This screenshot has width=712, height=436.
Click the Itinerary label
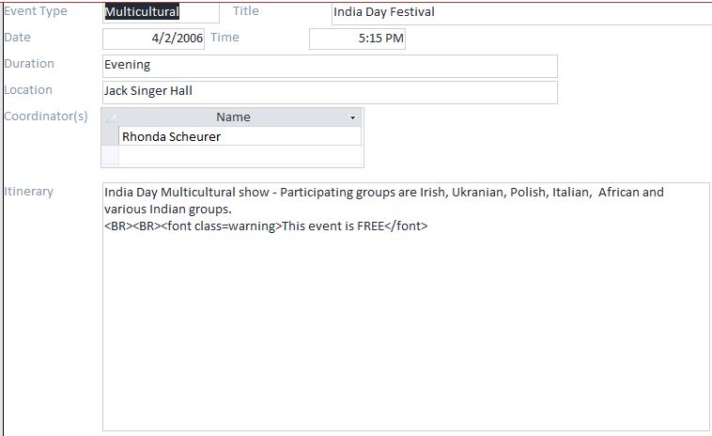pyautogui.click(x=29, y=192)
